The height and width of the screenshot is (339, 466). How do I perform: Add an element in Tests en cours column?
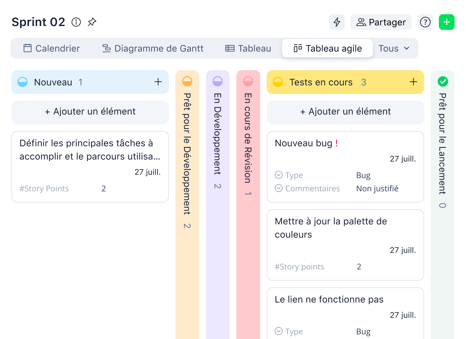pyautogui.click(x=345, y=113)
